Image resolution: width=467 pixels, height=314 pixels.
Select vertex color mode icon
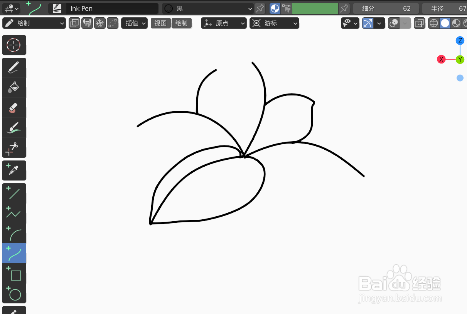(286, 8)
